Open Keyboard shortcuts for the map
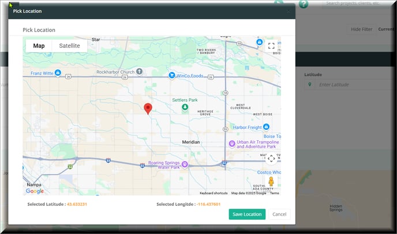The width and height of the screenshot is (397, 234). pos(214,193)
